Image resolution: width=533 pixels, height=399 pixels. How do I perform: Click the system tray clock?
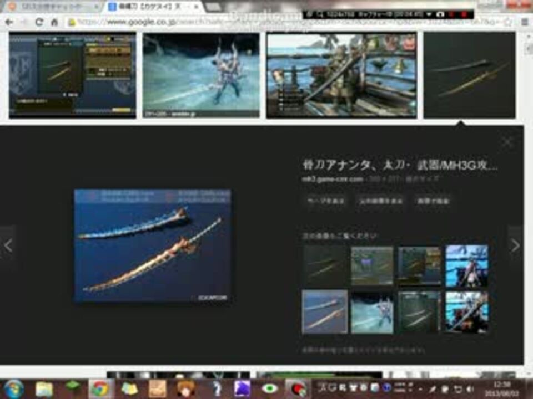coord(502,389)
